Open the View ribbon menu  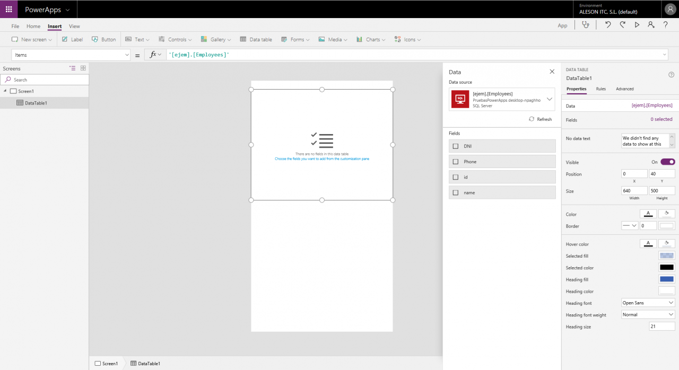coord(74,26)
